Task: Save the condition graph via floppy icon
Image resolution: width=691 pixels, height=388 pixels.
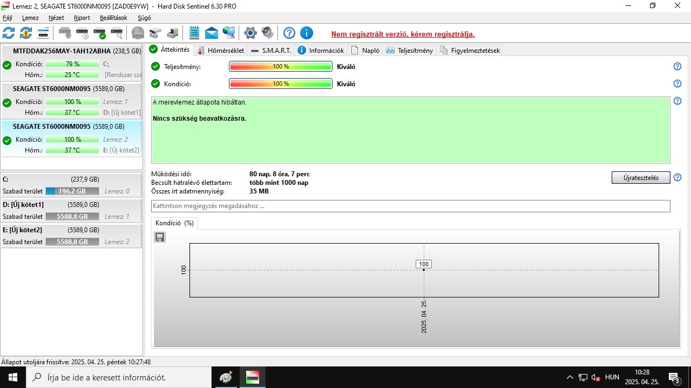Action: tap(160, 237)
